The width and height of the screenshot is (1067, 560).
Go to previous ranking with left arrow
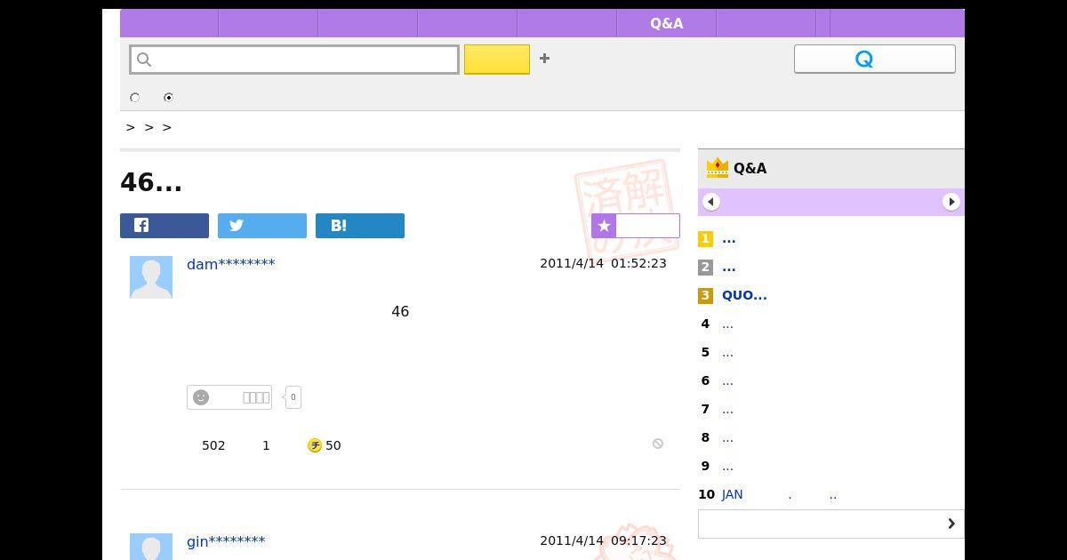(x=710, y=202)
